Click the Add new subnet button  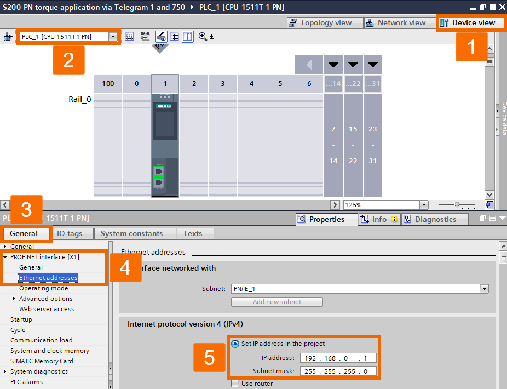coord(276,301)
